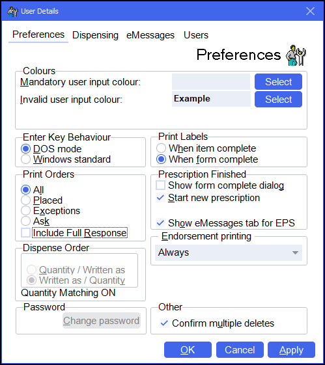
Task: Untick Start new prescription checkbox
Action: point(160,198)
